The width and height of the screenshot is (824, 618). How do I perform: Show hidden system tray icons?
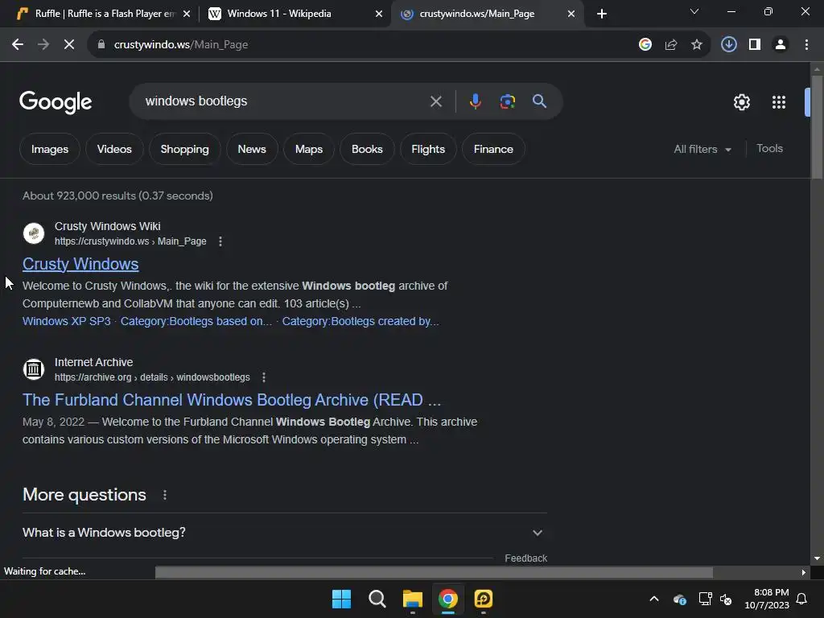click(x=653, y=599)
